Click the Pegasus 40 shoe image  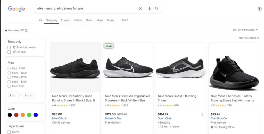[x=128, y=67]
